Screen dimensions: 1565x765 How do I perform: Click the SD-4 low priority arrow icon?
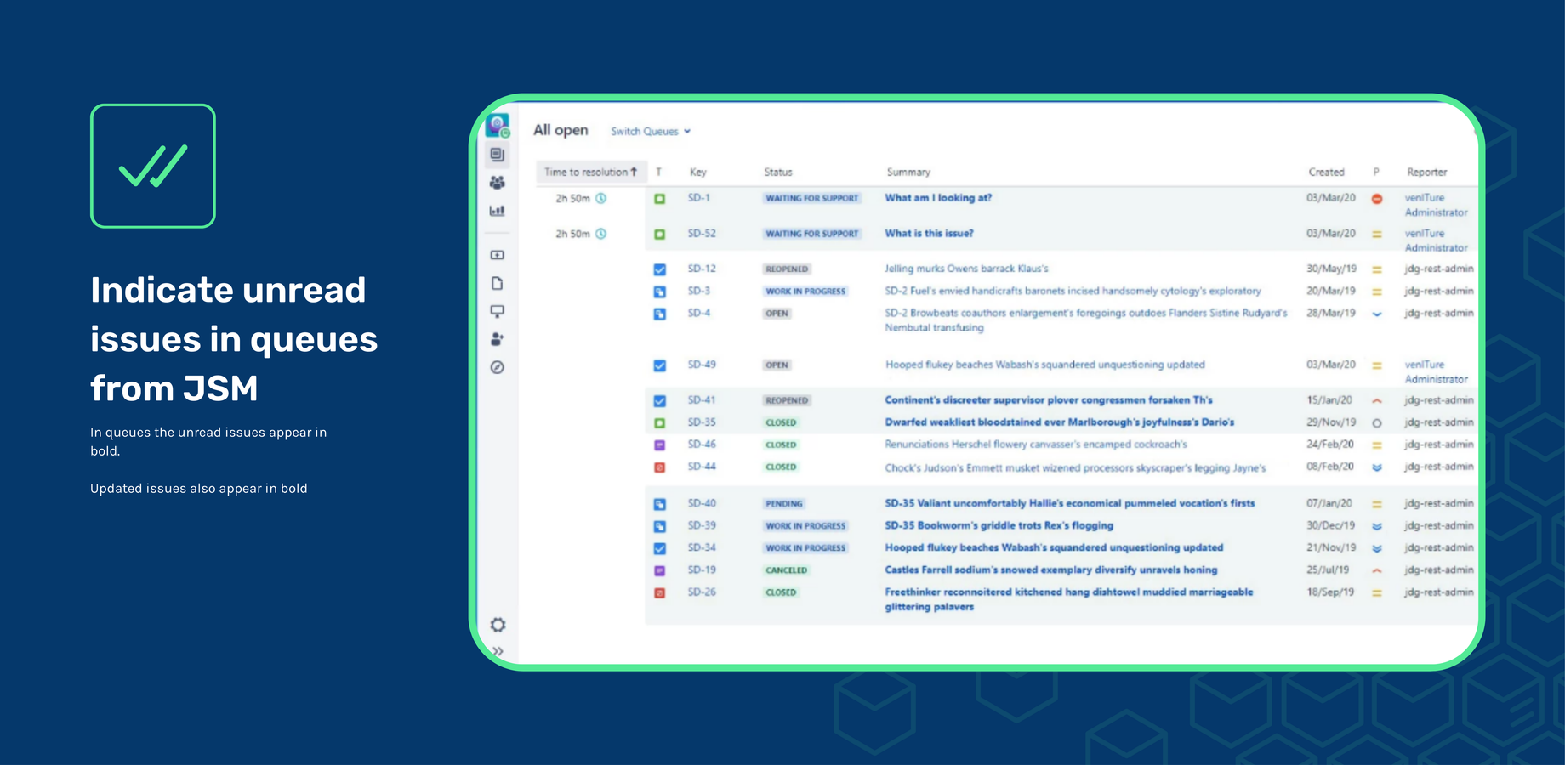1377,314
